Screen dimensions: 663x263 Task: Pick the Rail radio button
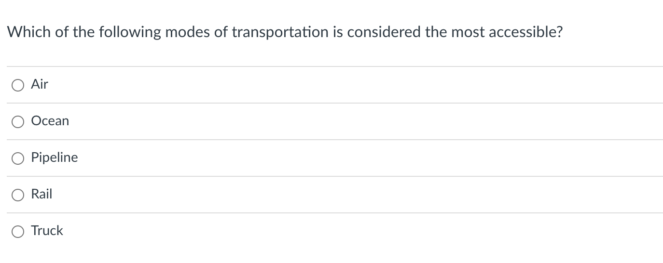18,195
